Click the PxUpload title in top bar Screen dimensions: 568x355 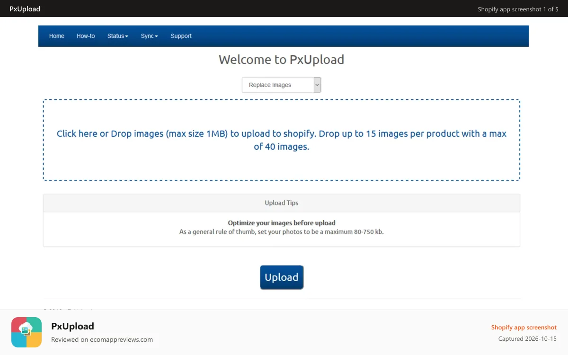point(25,9)
